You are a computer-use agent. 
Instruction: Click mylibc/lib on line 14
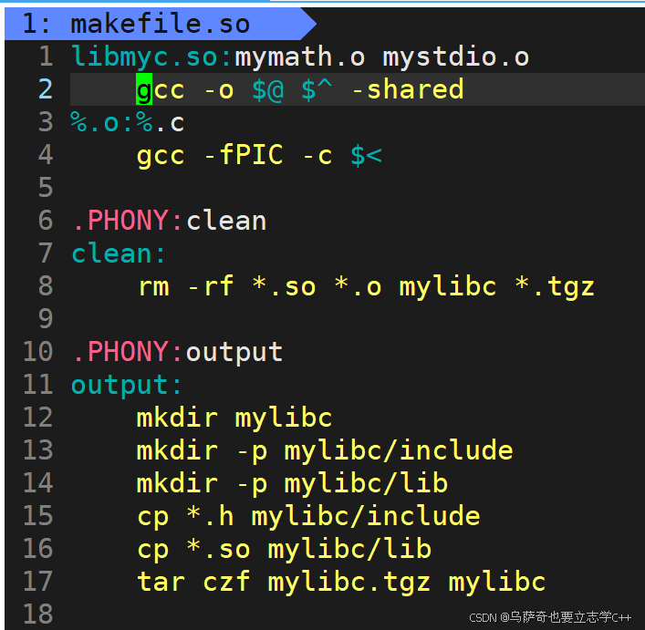pyautogui.click(x=366, y=484)
